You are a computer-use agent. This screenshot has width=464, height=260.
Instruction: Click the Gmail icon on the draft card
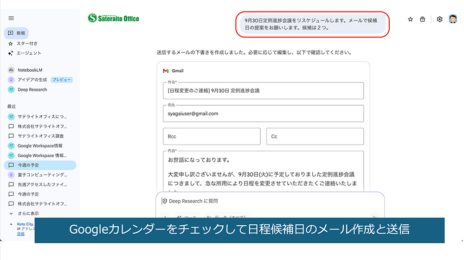166,71
